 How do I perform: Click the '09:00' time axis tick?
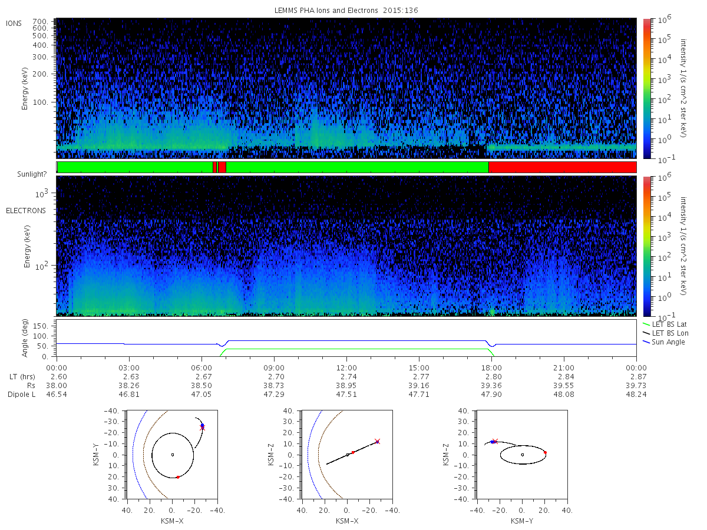click(274, 367)
